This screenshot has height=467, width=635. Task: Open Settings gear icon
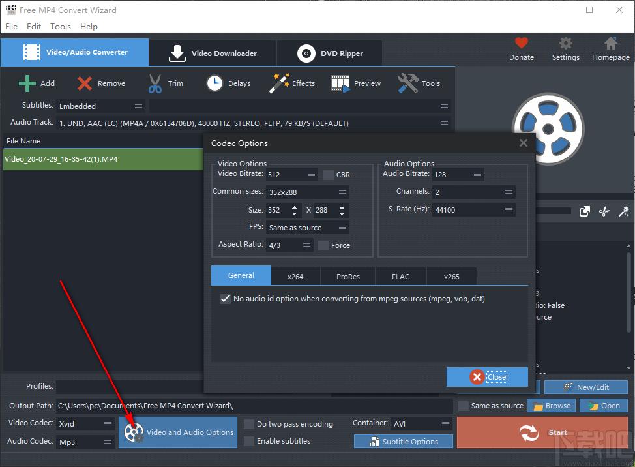[566, 43]
